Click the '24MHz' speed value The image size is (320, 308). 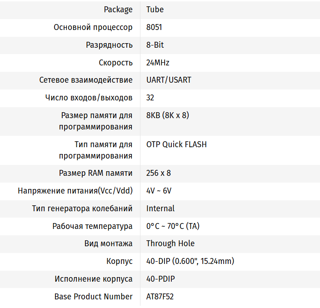(x=158, y=63)
